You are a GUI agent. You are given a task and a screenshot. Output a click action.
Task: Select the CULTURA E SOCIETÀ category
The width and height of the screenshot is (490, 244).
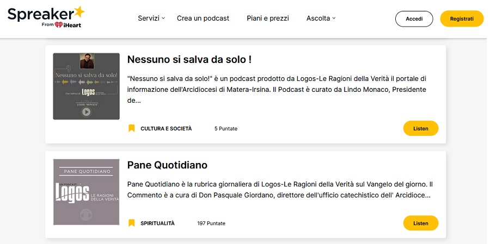click(166, 129)
